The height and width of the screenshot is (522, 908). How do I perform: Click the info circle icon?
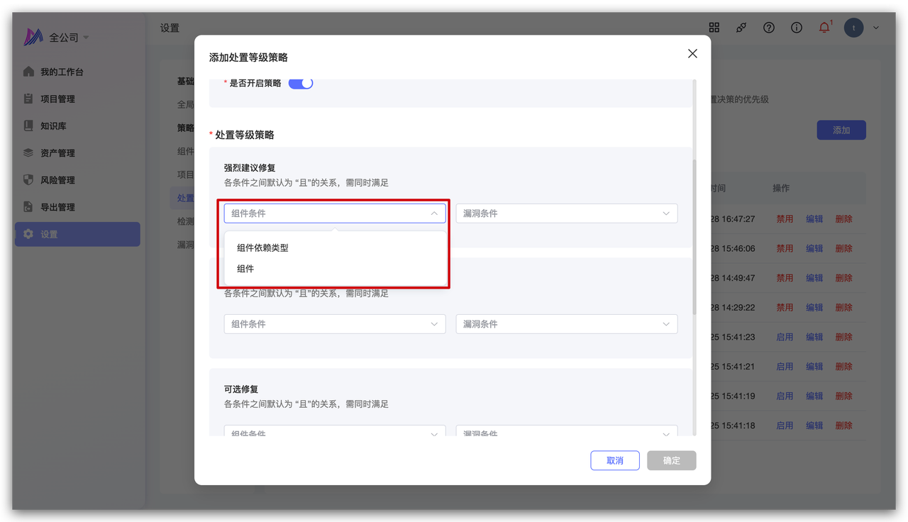pos(797,28)
